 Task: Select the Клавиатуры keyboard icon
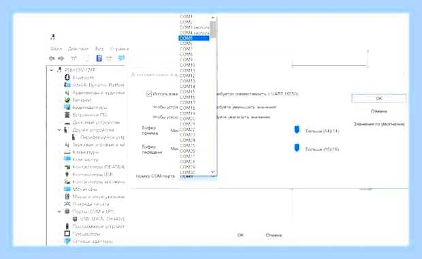(67, 152)
